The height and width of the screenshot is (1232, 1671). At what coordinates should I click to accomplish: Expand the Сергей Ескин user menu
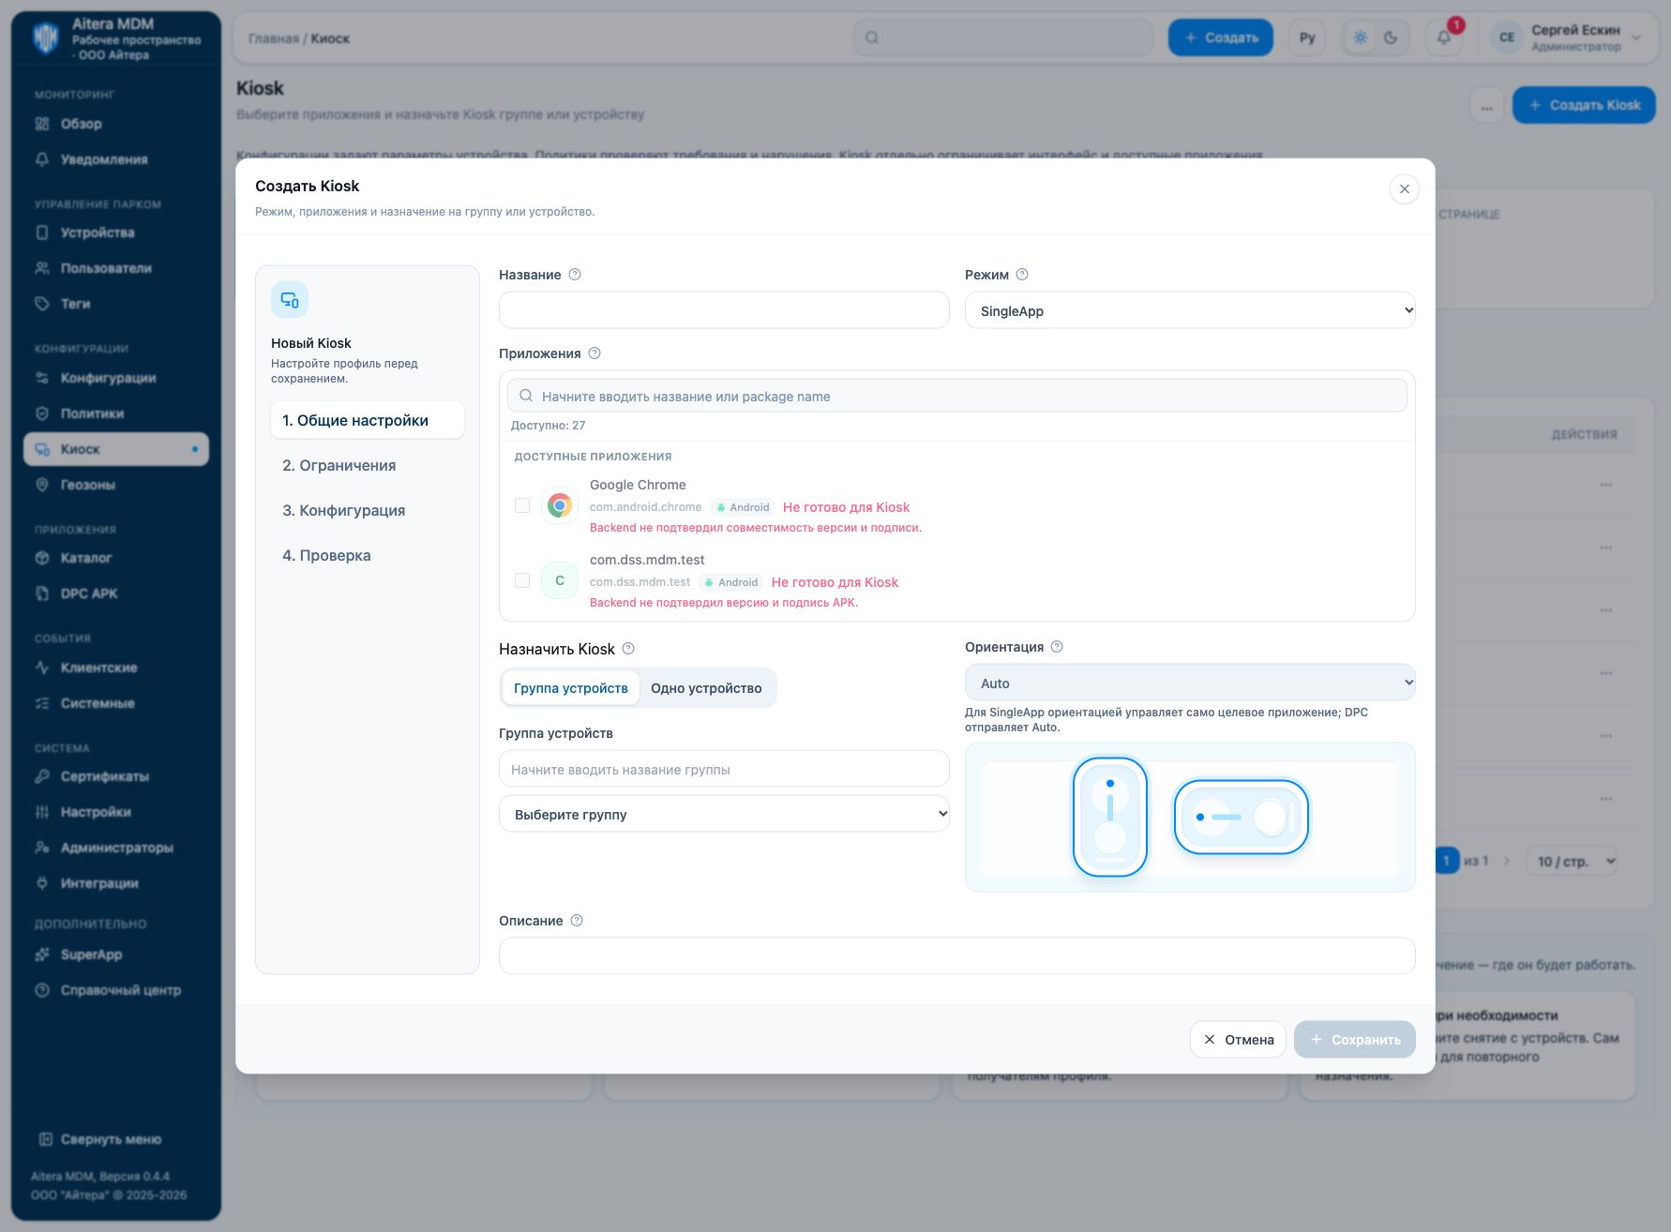(x=1568, y=38)
